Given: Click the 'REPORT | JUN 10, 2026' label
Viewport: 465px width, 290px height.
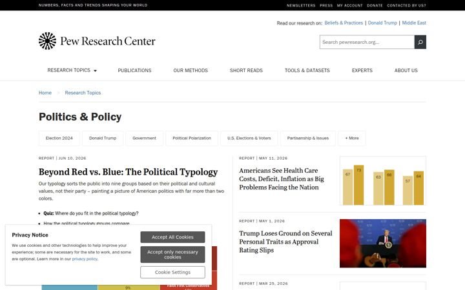Looking at the screenshot, I should coord(62,159).
